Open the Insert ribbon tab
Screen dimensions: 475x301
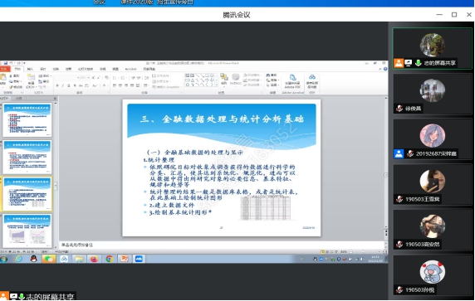click(x=30, y=70)
